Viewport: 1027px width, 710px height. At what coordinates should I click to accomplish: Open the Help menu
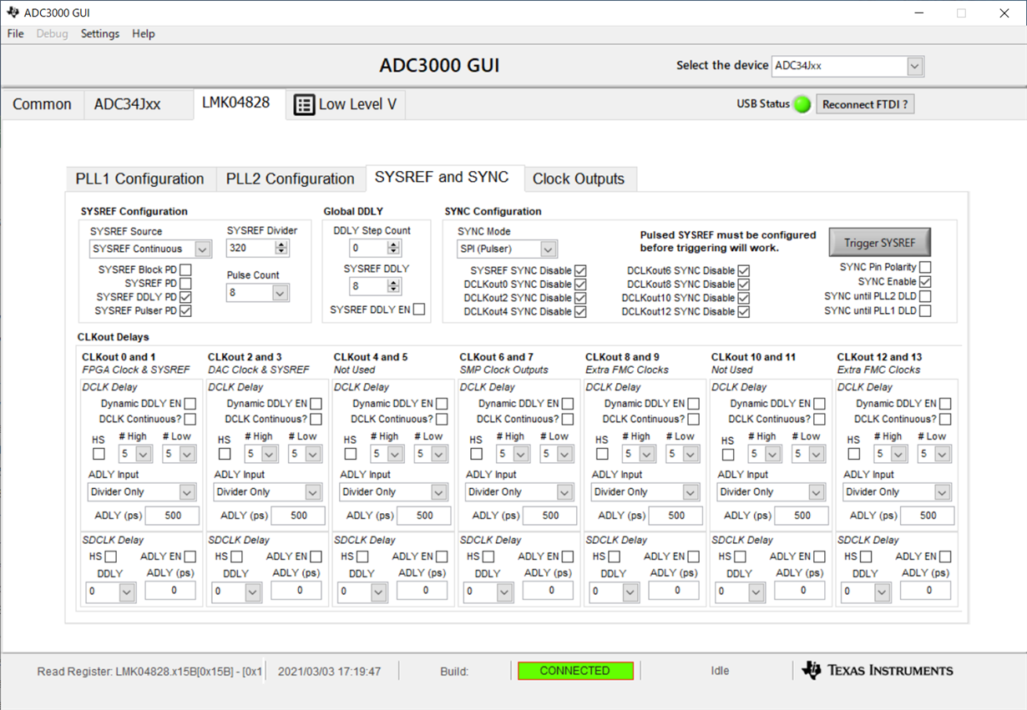[144, 33]
